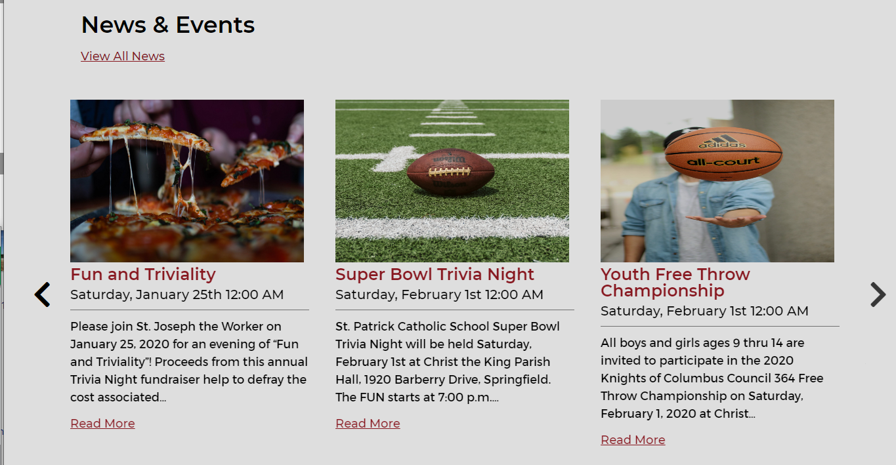Open the View All News link
The width and height of the screenshot is (896, 465).
pos(123,56)
